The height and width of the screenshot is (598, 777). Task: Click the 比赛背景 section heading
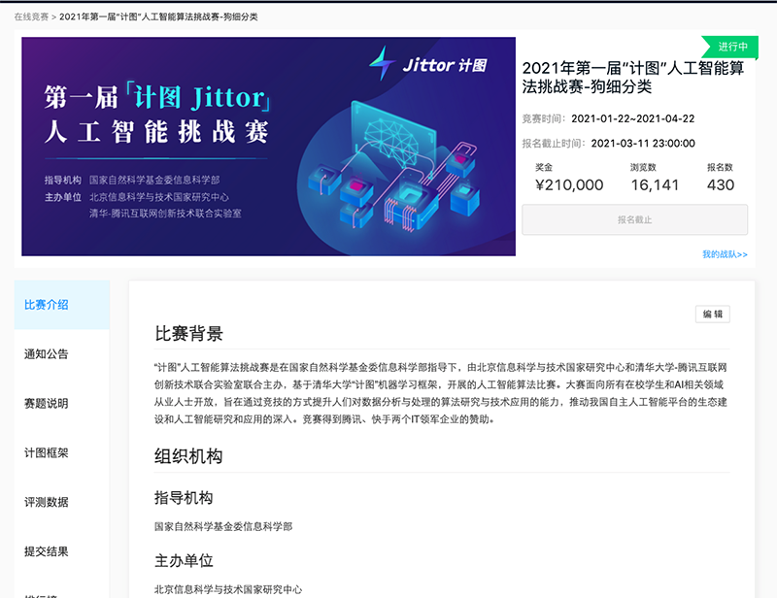click(189, 334)
